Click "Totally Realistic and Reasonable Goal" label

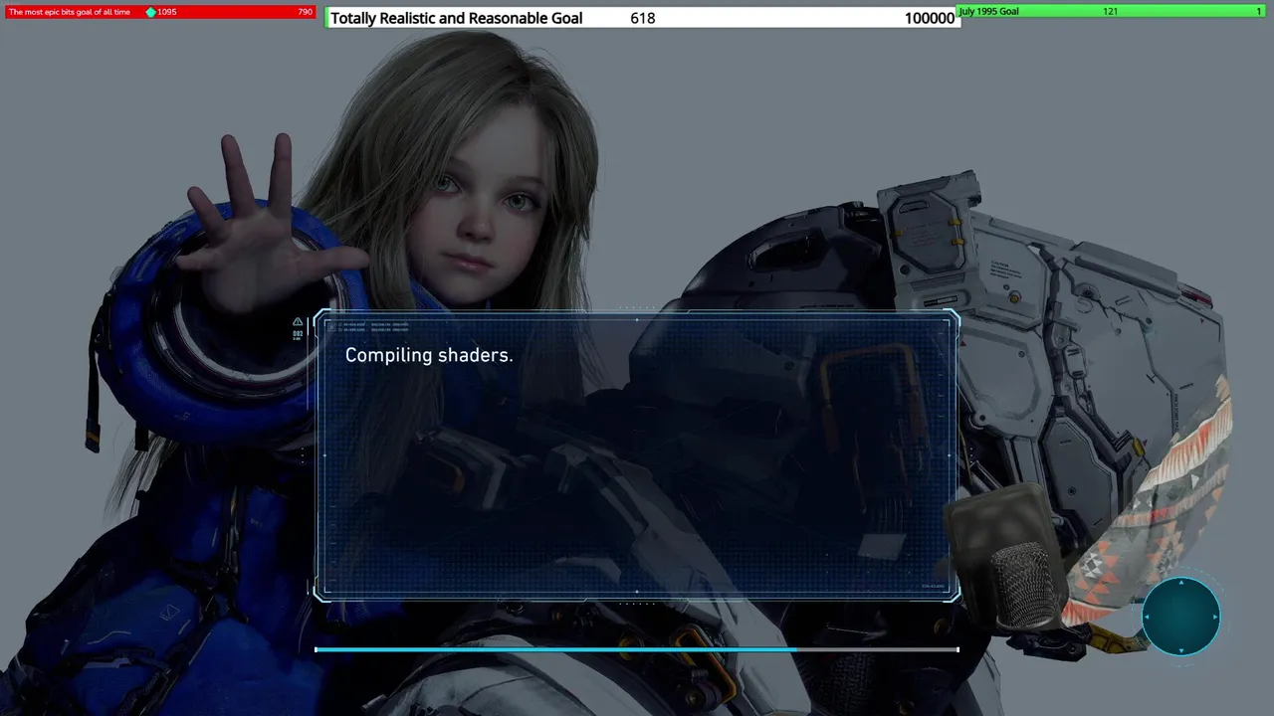[456, 18]
